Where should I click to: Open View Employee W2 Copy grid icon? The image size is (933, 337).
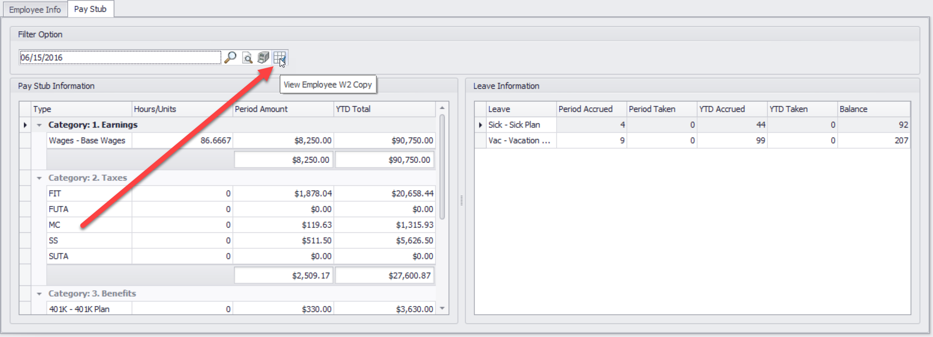click(x=279, y=58)
